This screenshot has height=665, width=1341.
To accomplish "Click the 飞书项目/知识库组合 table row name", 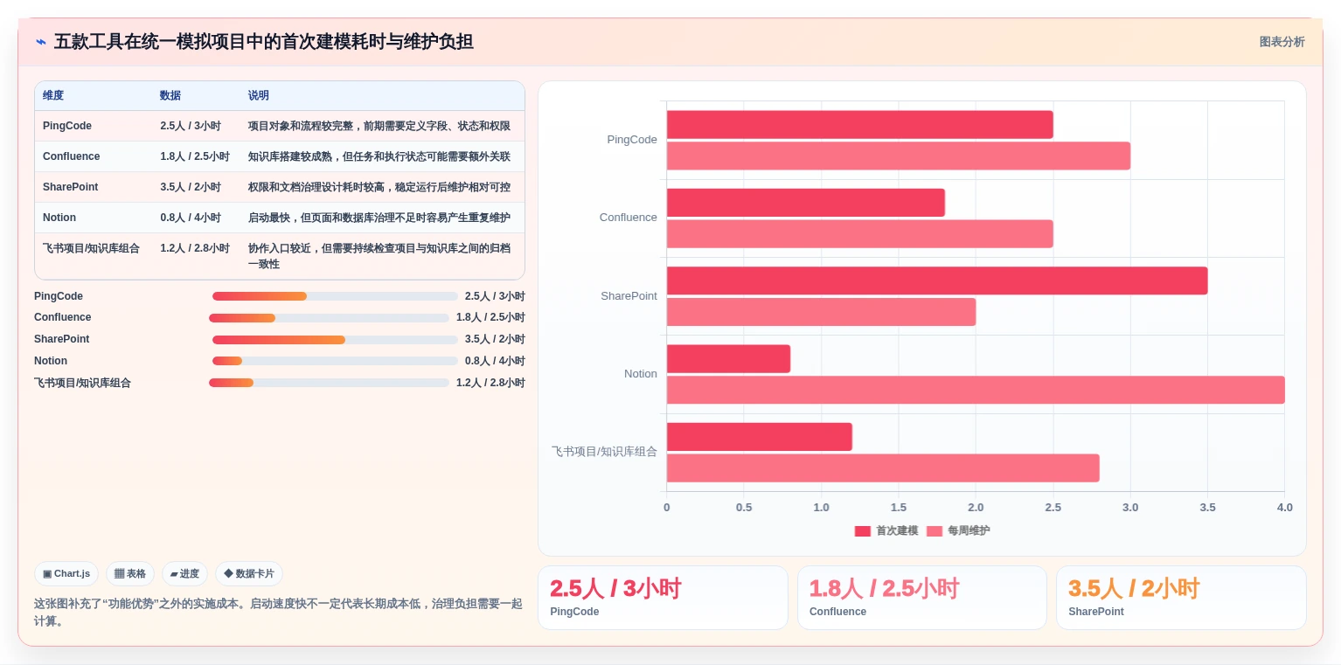I will click(x=92, y=248).
